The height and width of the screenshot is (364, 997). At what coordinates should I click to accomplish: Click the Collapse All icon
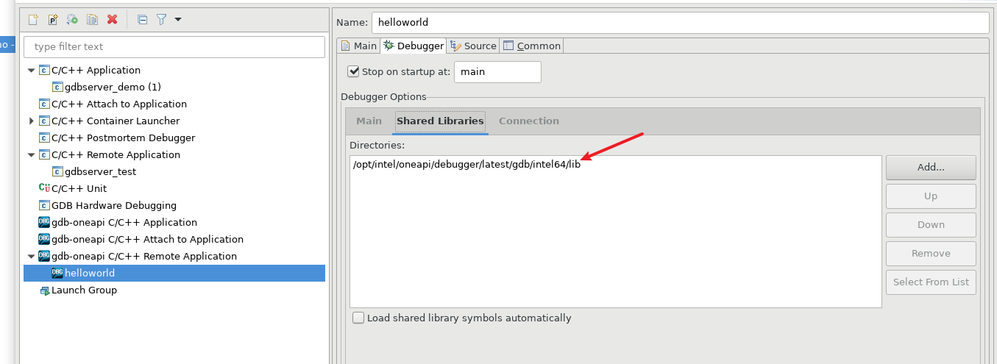(143, 20)
